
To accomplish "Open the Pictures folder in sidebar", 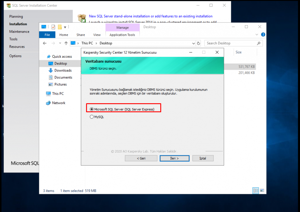I will click(61, 84).
